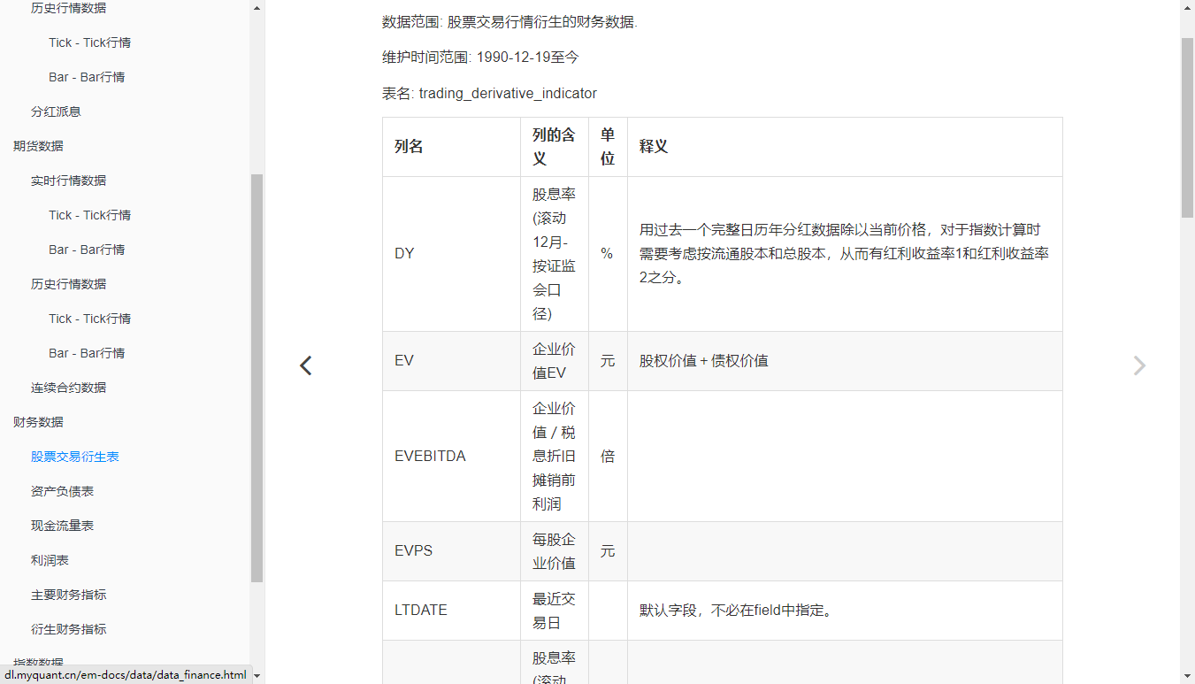1195x684 pixels.
Task: Click the 企业价值EV meaning cell
Action: pyautogui.click(x=555, y=361)
